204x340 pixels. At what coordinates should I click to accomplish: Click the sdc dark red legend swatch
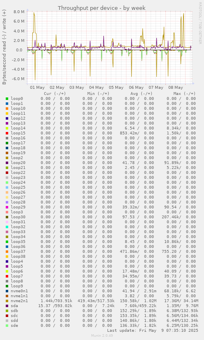coord(7,316)
